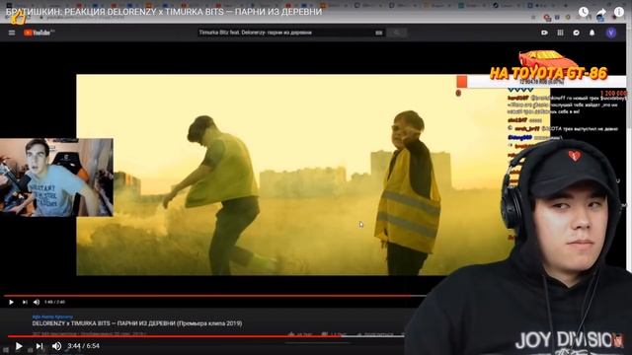
Task: Click the YouTube search magnifier button
Action: click(397, 33)
